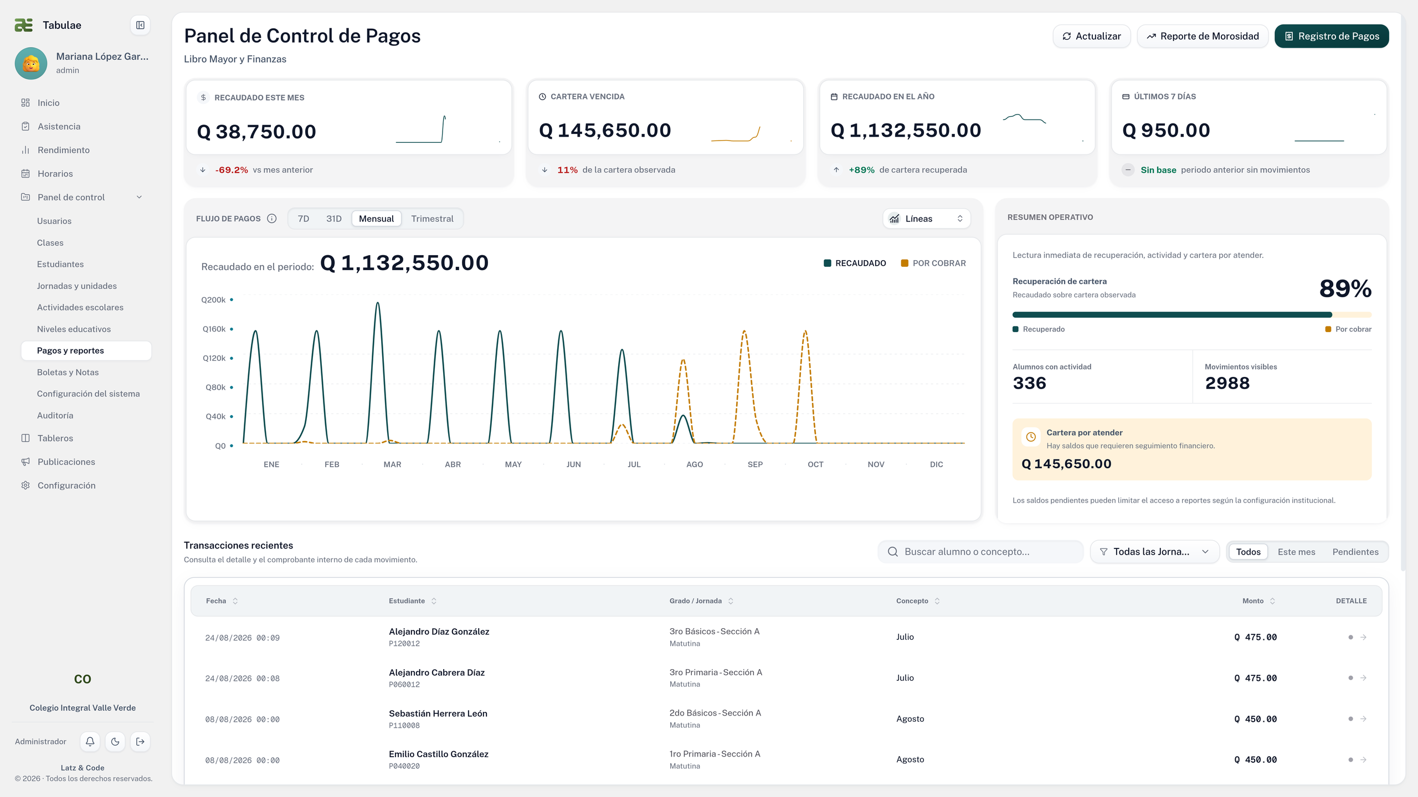The height and width of the screenshot is (797, 1418).
Task: Toggle dark mode moon icon
Action: 115,742
